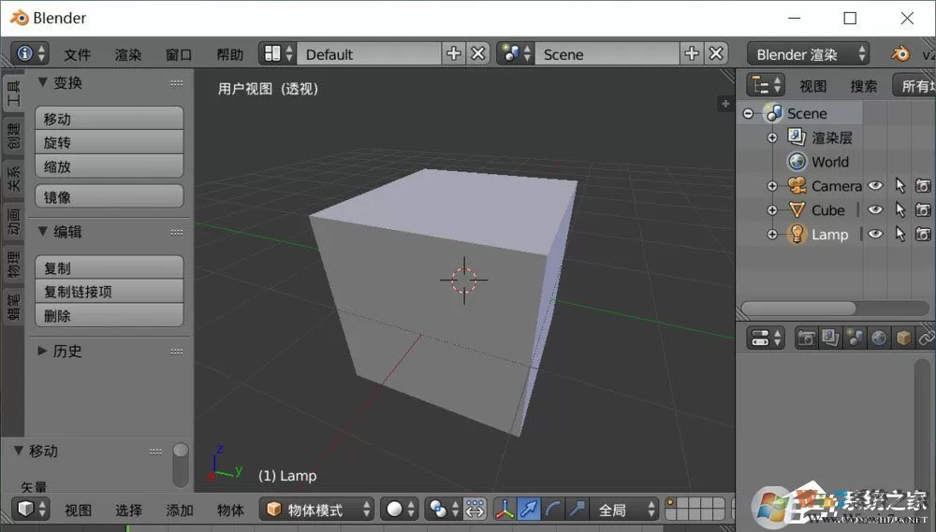
Task: Open the outliner 视图 menu
Action: pos(813,86)
